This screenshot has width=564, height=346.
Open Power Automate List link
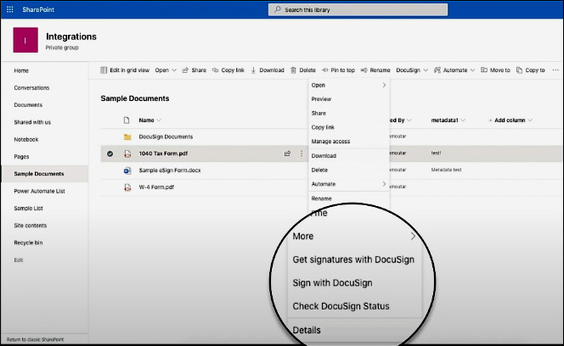pos(40,191)
